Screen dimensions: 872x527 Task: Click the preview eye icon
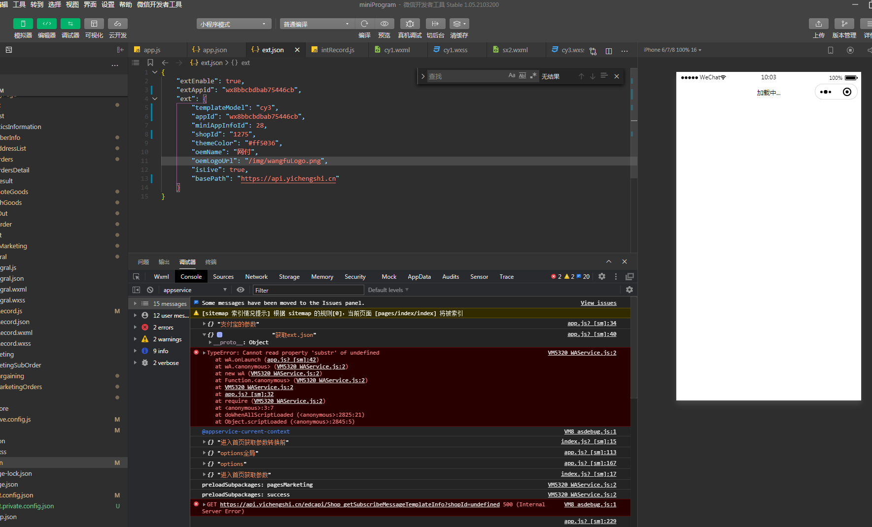[x=384, y=24]
